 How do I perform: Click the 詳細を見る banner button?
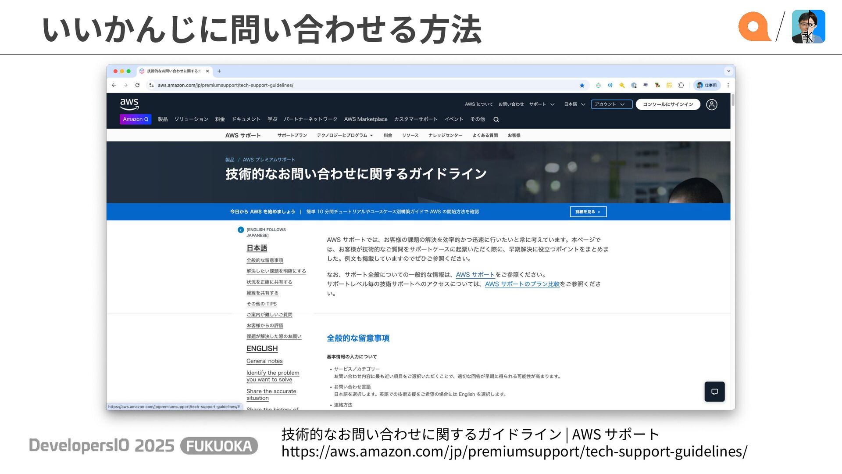588,212
